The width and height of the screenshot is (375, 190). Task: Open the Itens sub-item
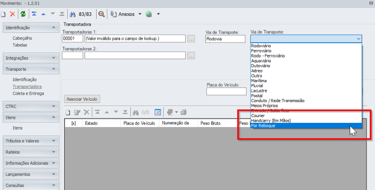(x=17, y=128)
